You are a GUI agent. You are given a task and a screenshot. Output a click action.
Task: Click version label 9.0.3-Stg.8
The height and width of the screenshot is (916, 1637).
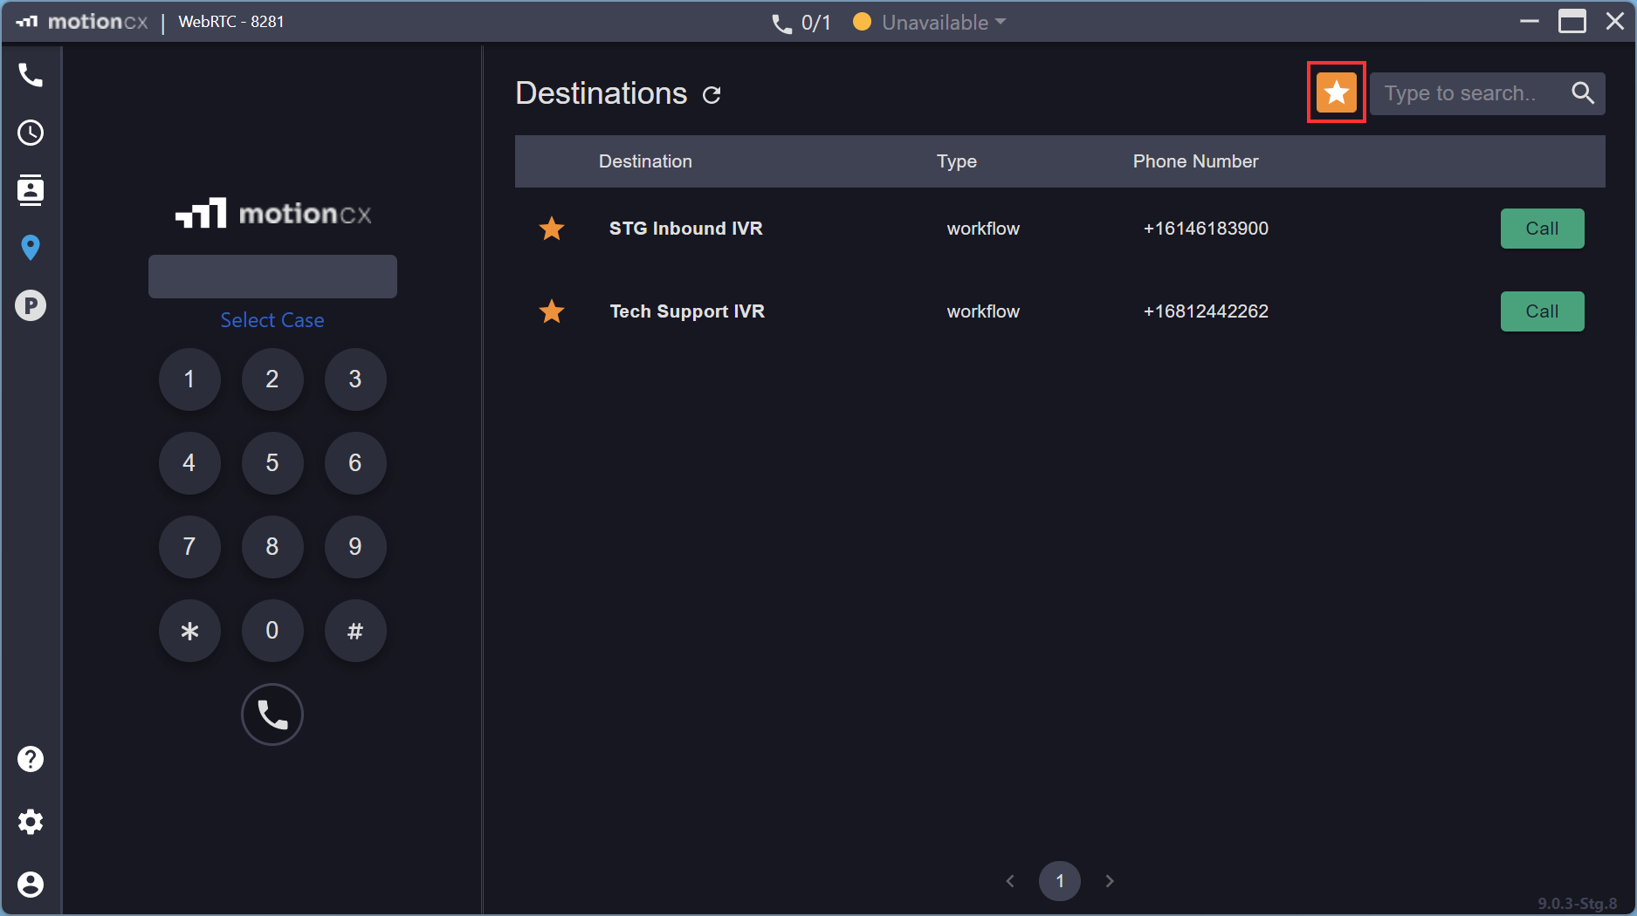coord(1577,904)
